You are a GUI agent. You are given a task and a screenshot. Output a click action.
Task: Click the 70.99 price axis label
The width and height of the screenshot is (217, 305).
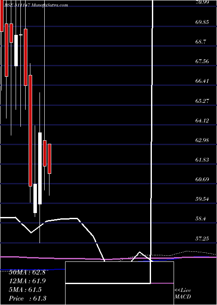[202, 2]
